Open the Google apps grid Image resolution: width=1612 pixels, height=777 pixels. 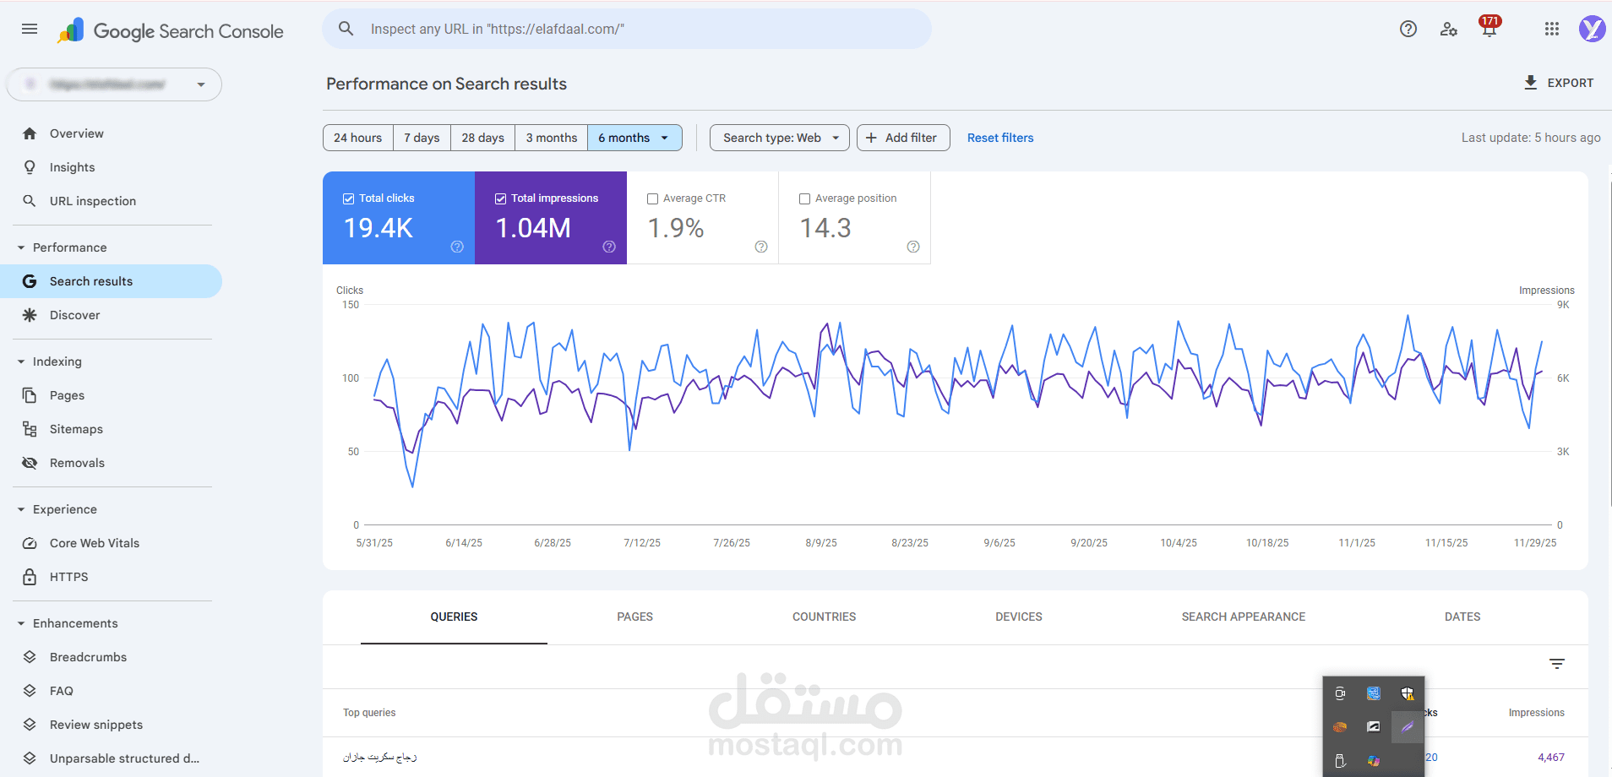(1552, 29)
